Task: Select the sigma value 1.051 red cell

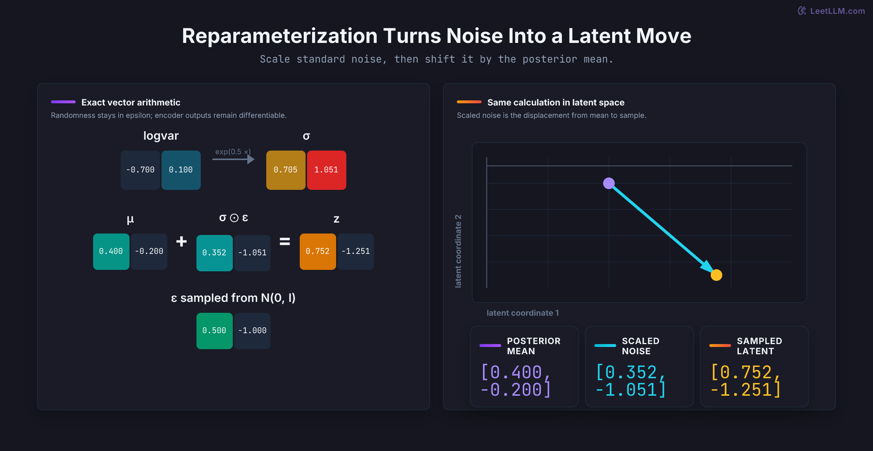Action: pos(326,170)
